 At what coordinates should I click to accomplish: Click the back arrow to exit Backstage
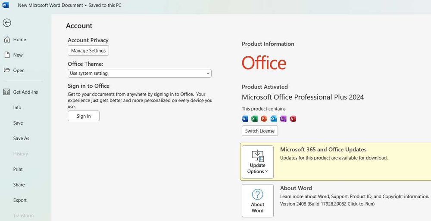pyautogui.click(x=7, y=23)
